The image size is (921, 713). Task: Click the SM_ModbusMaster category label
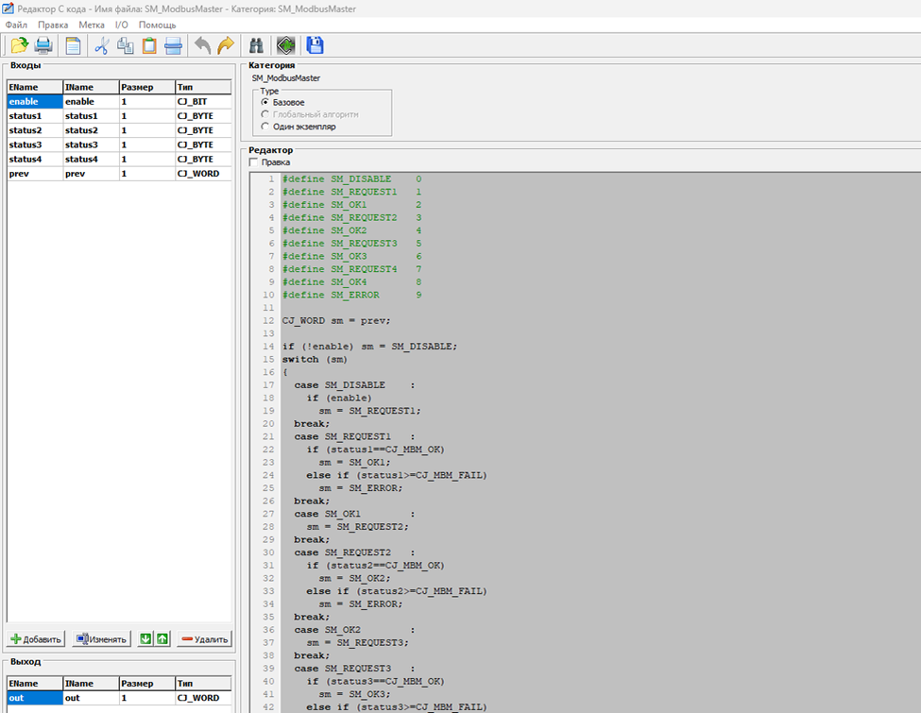[286, 78]
